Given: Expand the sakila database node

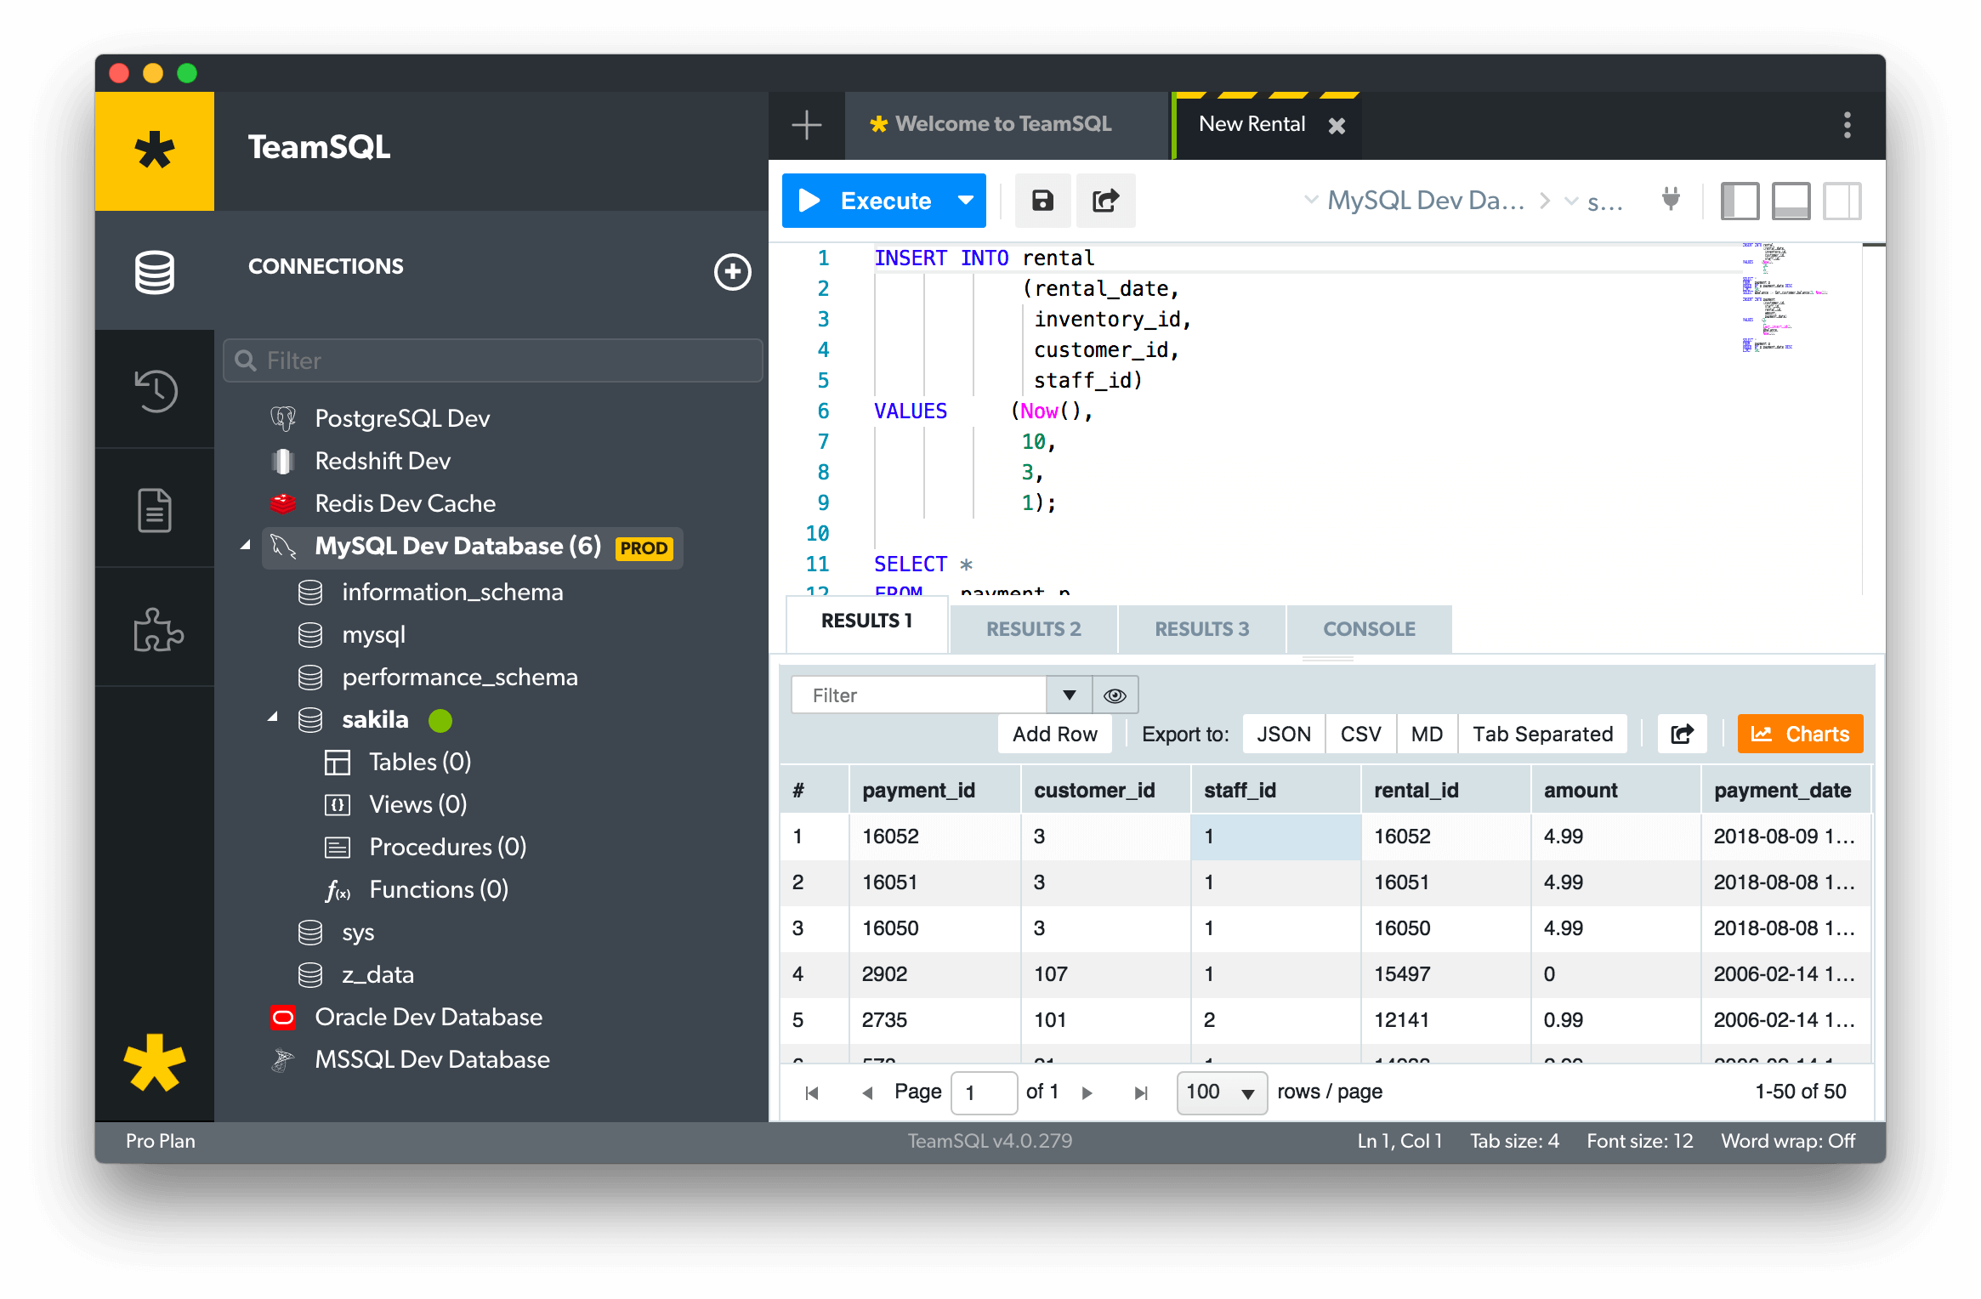Looking at the screenshot, I should click(x=273, y=718).
